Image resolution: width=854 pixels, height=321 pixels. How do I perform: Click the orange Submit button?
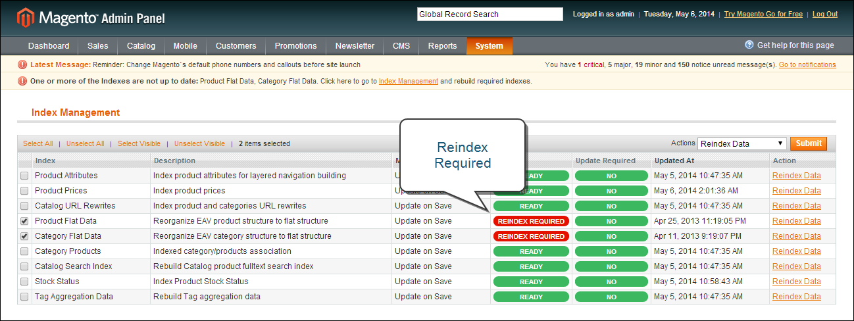click(809, 143)
